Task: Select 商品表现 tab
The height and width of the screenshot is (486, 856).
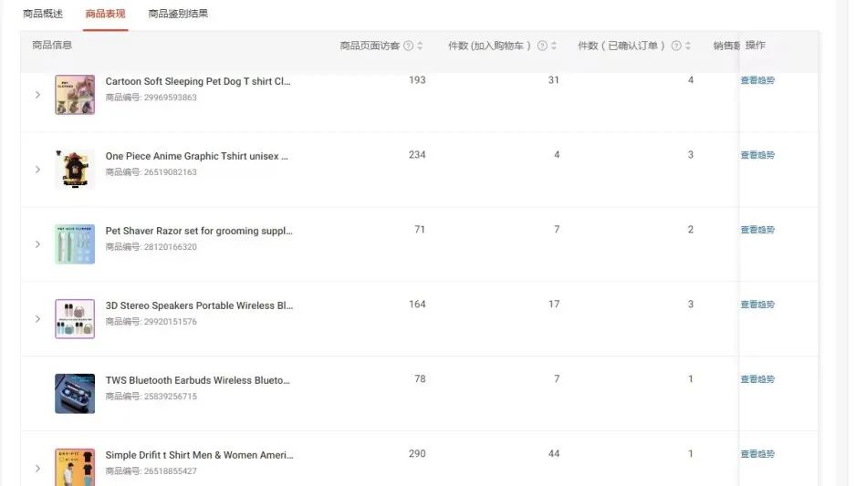Action: (x=105, y=14)
